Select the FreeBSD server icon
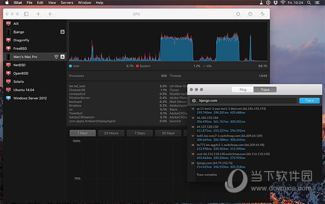This screenshot has height=204, width=325. click(8, 49)
